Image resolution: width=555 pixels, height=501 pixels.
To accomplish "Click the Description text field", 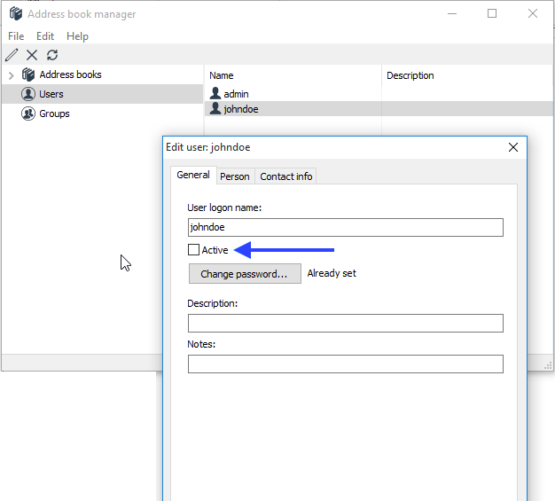I will [x=345, y=324].
